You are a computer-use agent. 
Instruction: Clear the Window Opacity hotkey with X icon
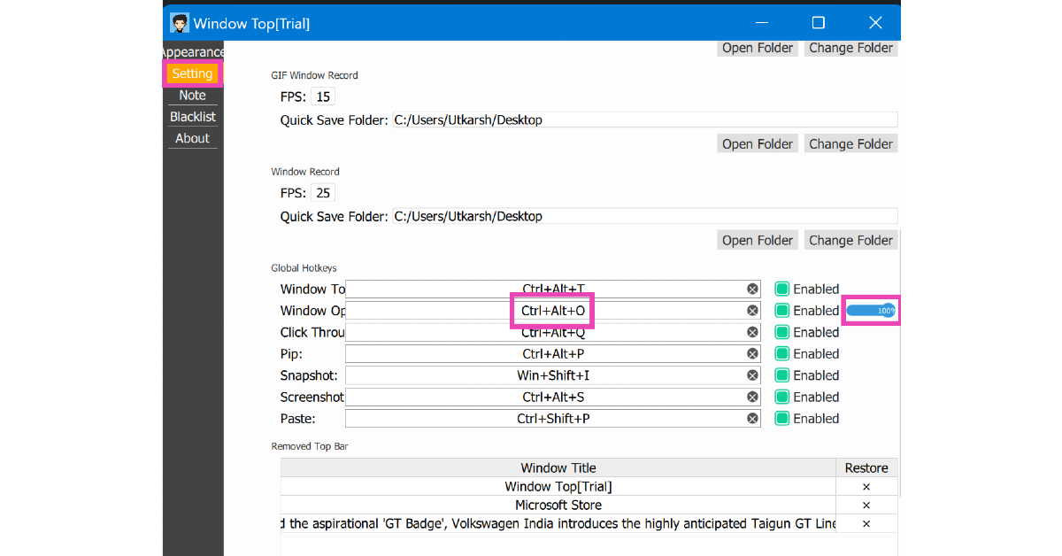pos(752,311)
